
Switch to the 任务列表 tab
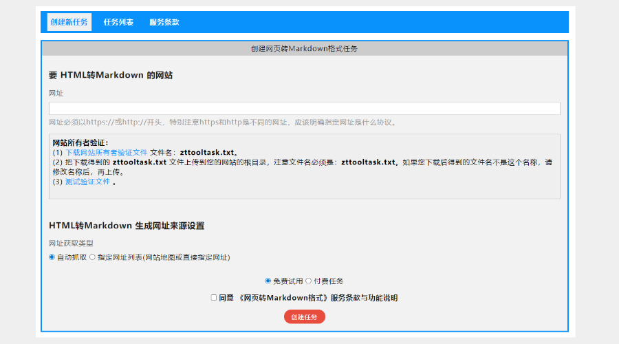click(x=118, y=22)
